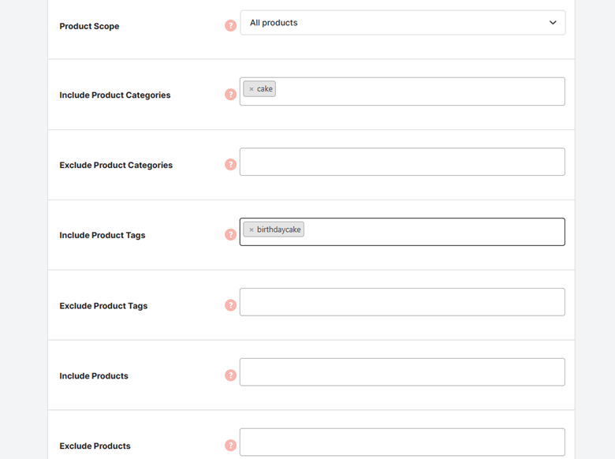Viewport: 615px width, 459px height.
Task: Click the Product Scope label
Action: point(89,26)
